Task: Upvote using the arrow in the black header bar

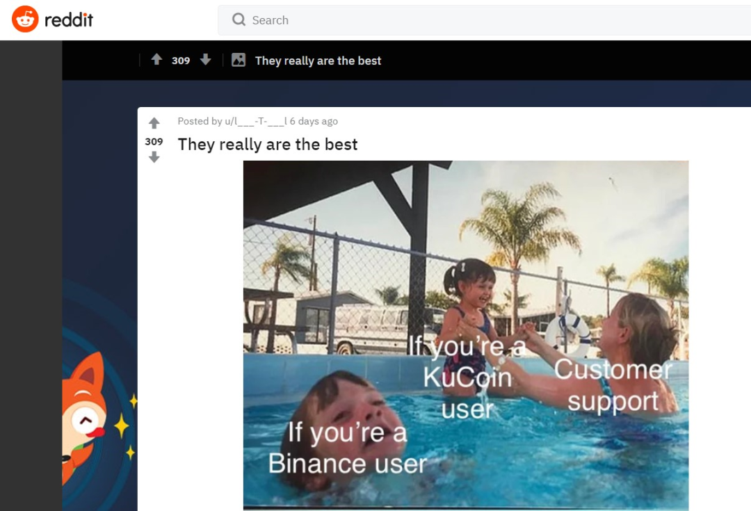Action: click(156, 59)
